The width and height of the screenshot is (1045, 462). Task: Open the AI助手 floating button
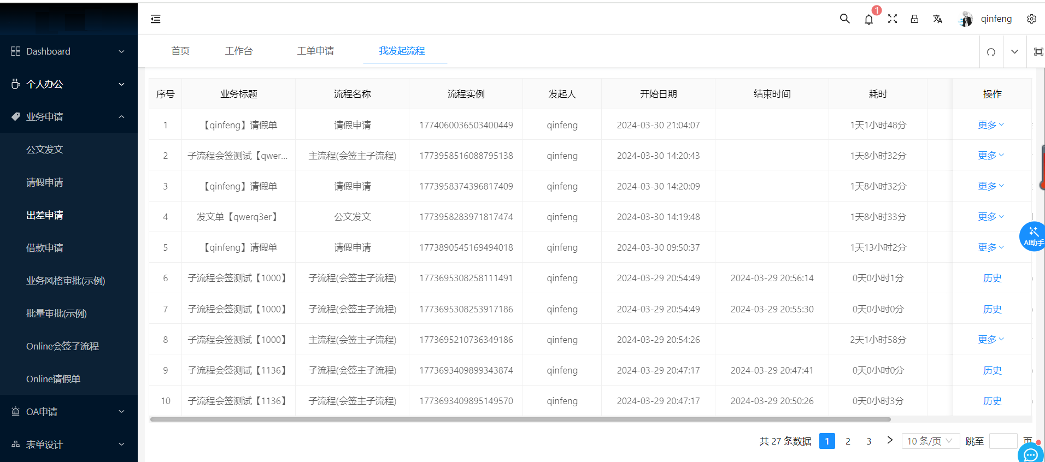[1032, 236]
